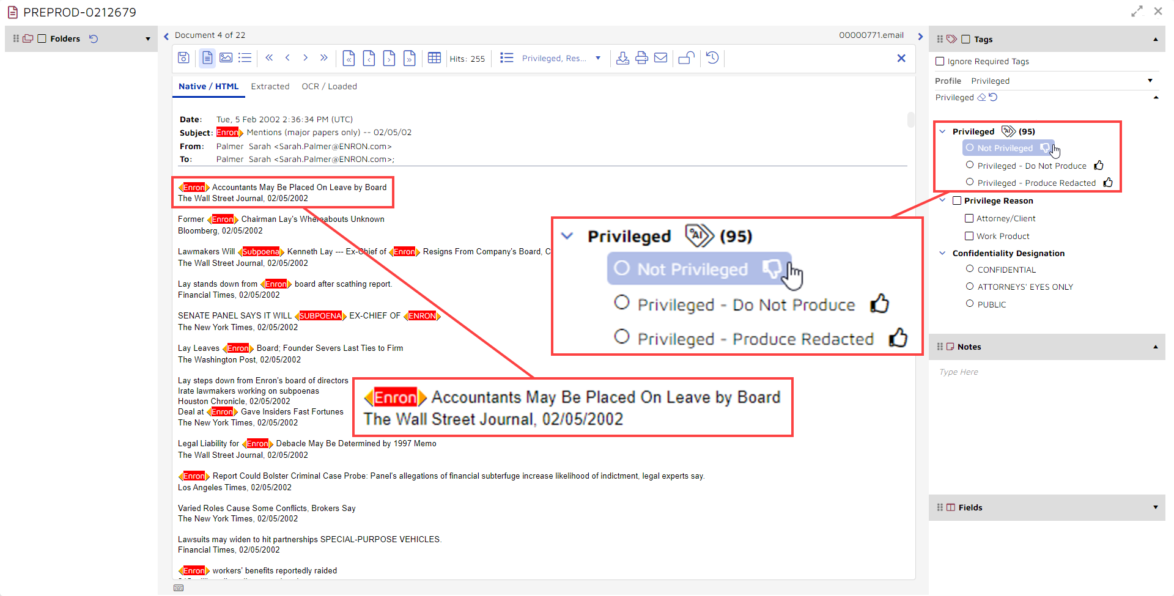This screenshot has width=1174, height=596.
Task: Click the document vertical scrollbar
Action: [911, 119]
